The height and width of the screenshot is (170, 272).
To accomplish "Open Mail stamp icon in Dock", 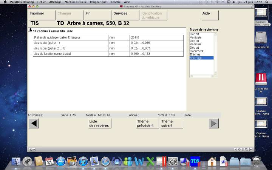I will 94,161.
